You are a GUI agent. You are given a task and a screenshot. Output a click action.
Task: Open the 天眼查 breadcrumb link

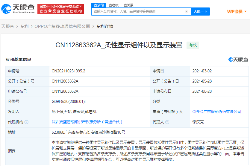[8, 26]
